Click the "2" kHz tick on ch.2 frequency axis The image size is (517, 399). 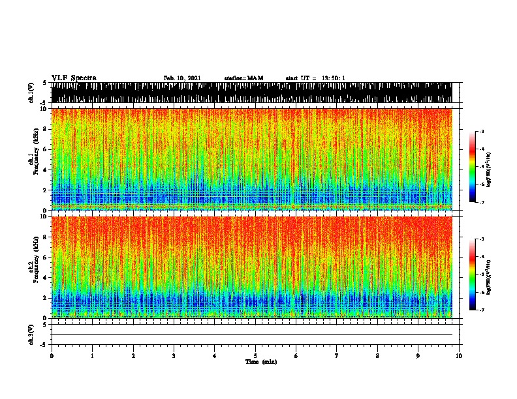point(46,298)
